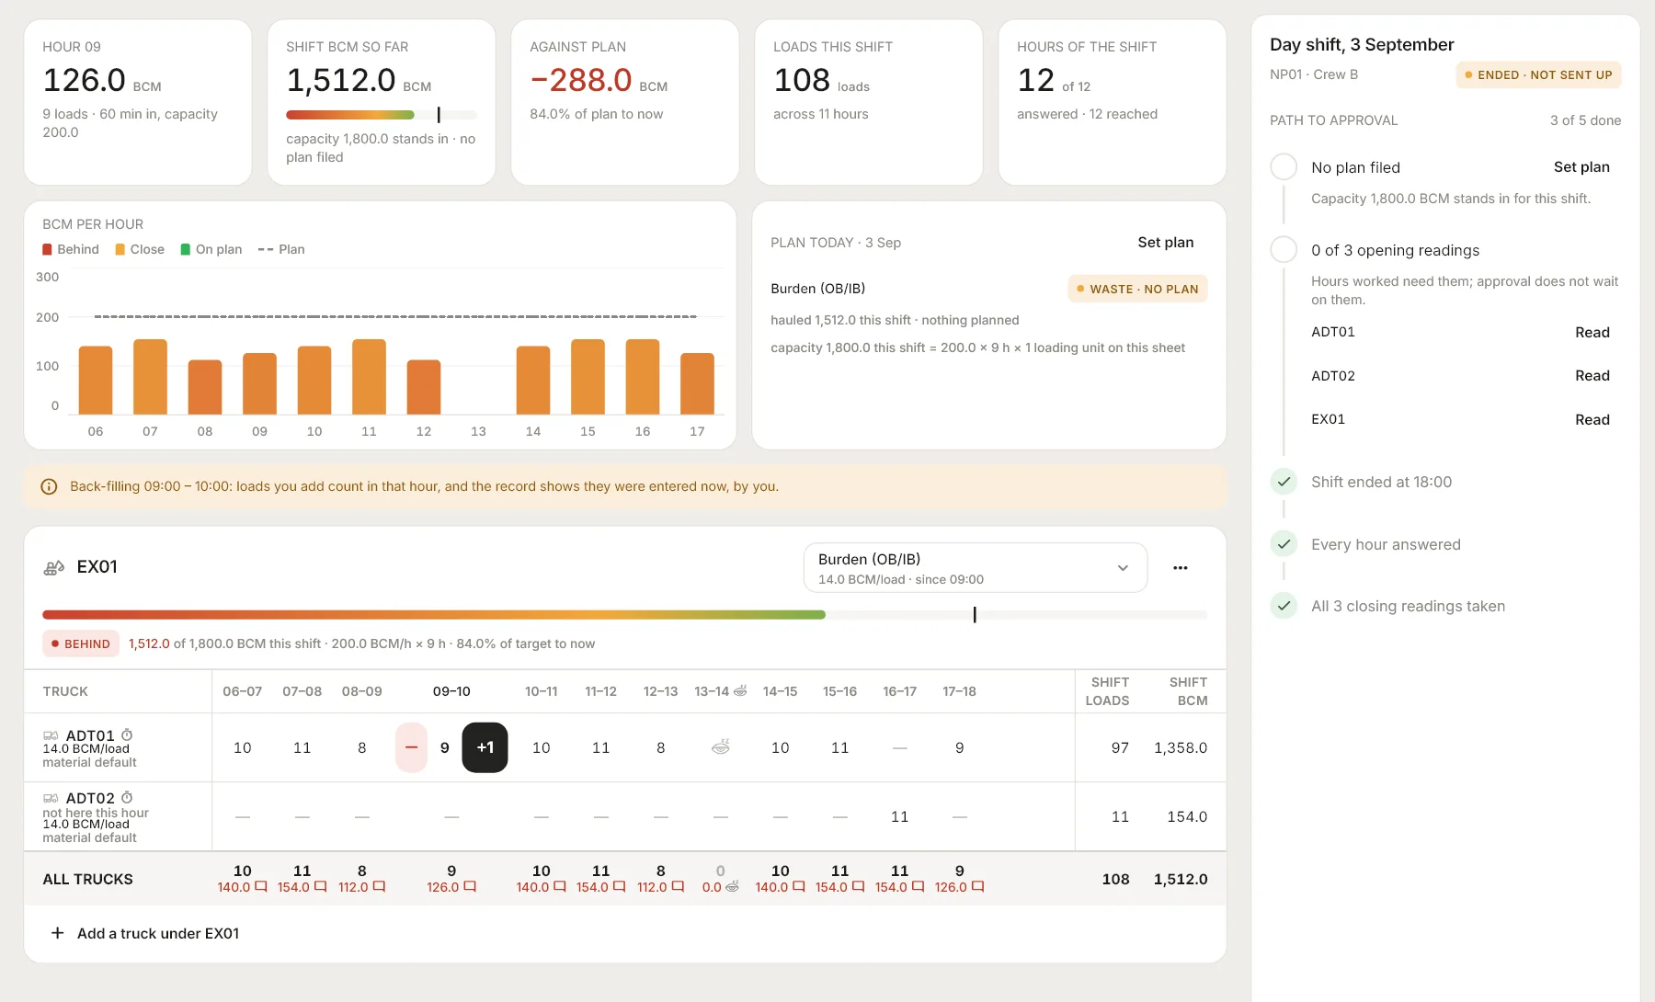Open the note icon under 09–10 total 126.0

coord(470,887)
